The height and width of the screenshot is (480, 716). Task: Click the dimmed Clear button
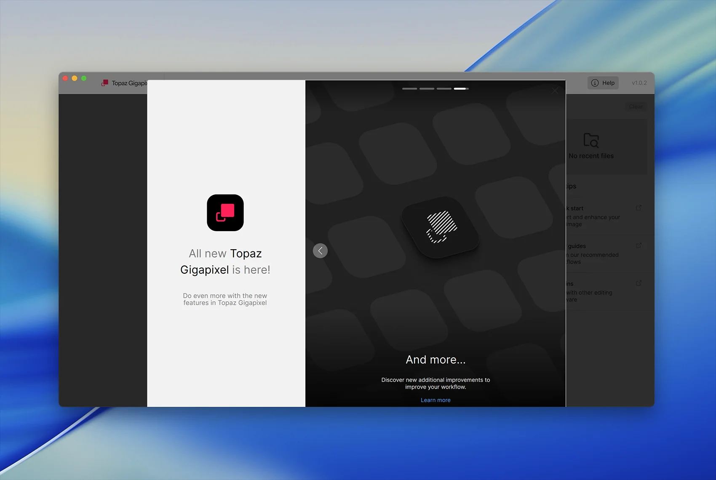click(636, 107)
